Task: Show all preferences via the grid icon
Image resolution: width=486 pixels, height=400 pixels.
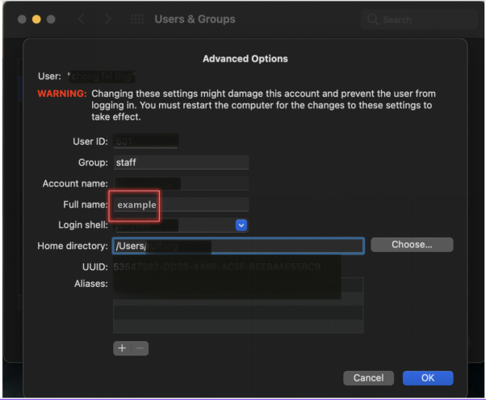Action: click(x=137, y=19)
